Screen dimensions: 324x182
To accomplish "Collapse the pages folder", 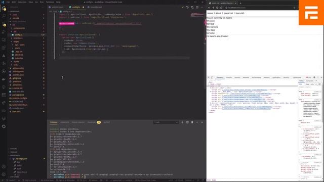I will [16, 41].
